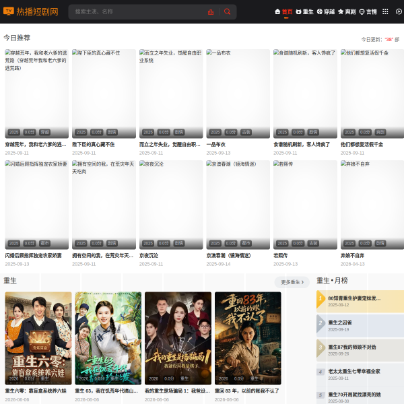Open poster of 食谱随机刷新,客人馋疯了
Screen dimensions: 404x404
point(305,94)
